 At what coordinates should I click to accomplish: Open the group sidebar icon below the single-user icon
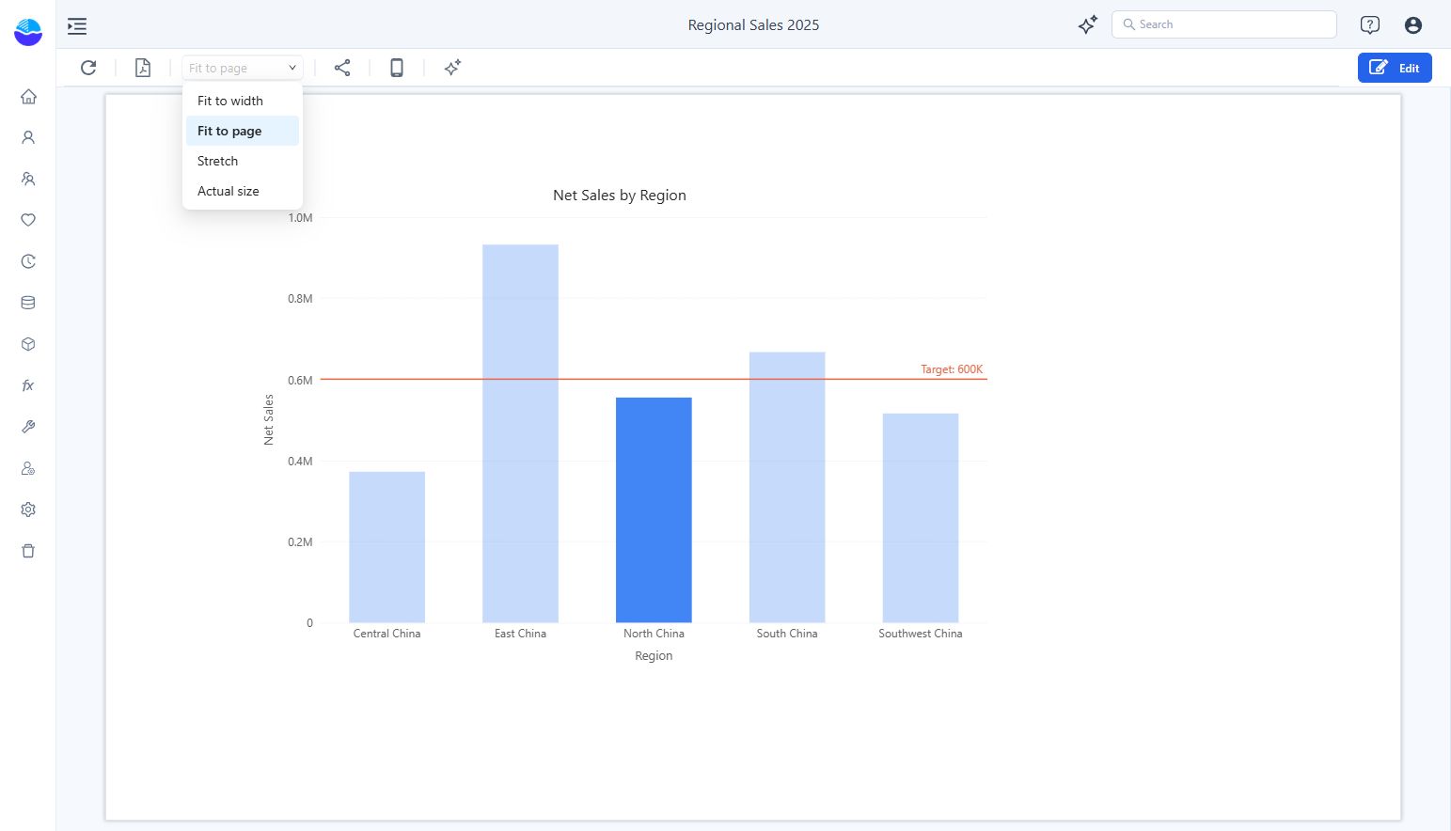coord(28,179)
